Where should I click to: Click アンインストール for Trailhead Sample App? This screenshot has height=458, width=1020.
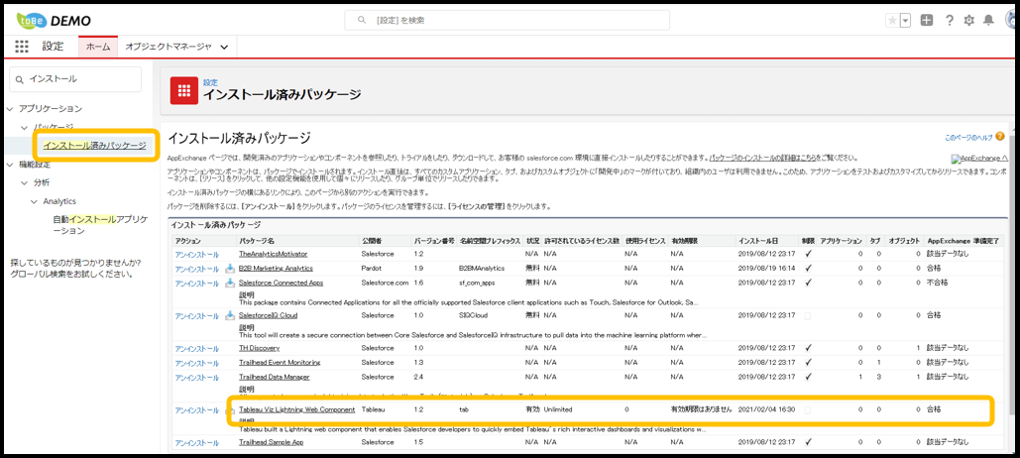pos(197,442)
